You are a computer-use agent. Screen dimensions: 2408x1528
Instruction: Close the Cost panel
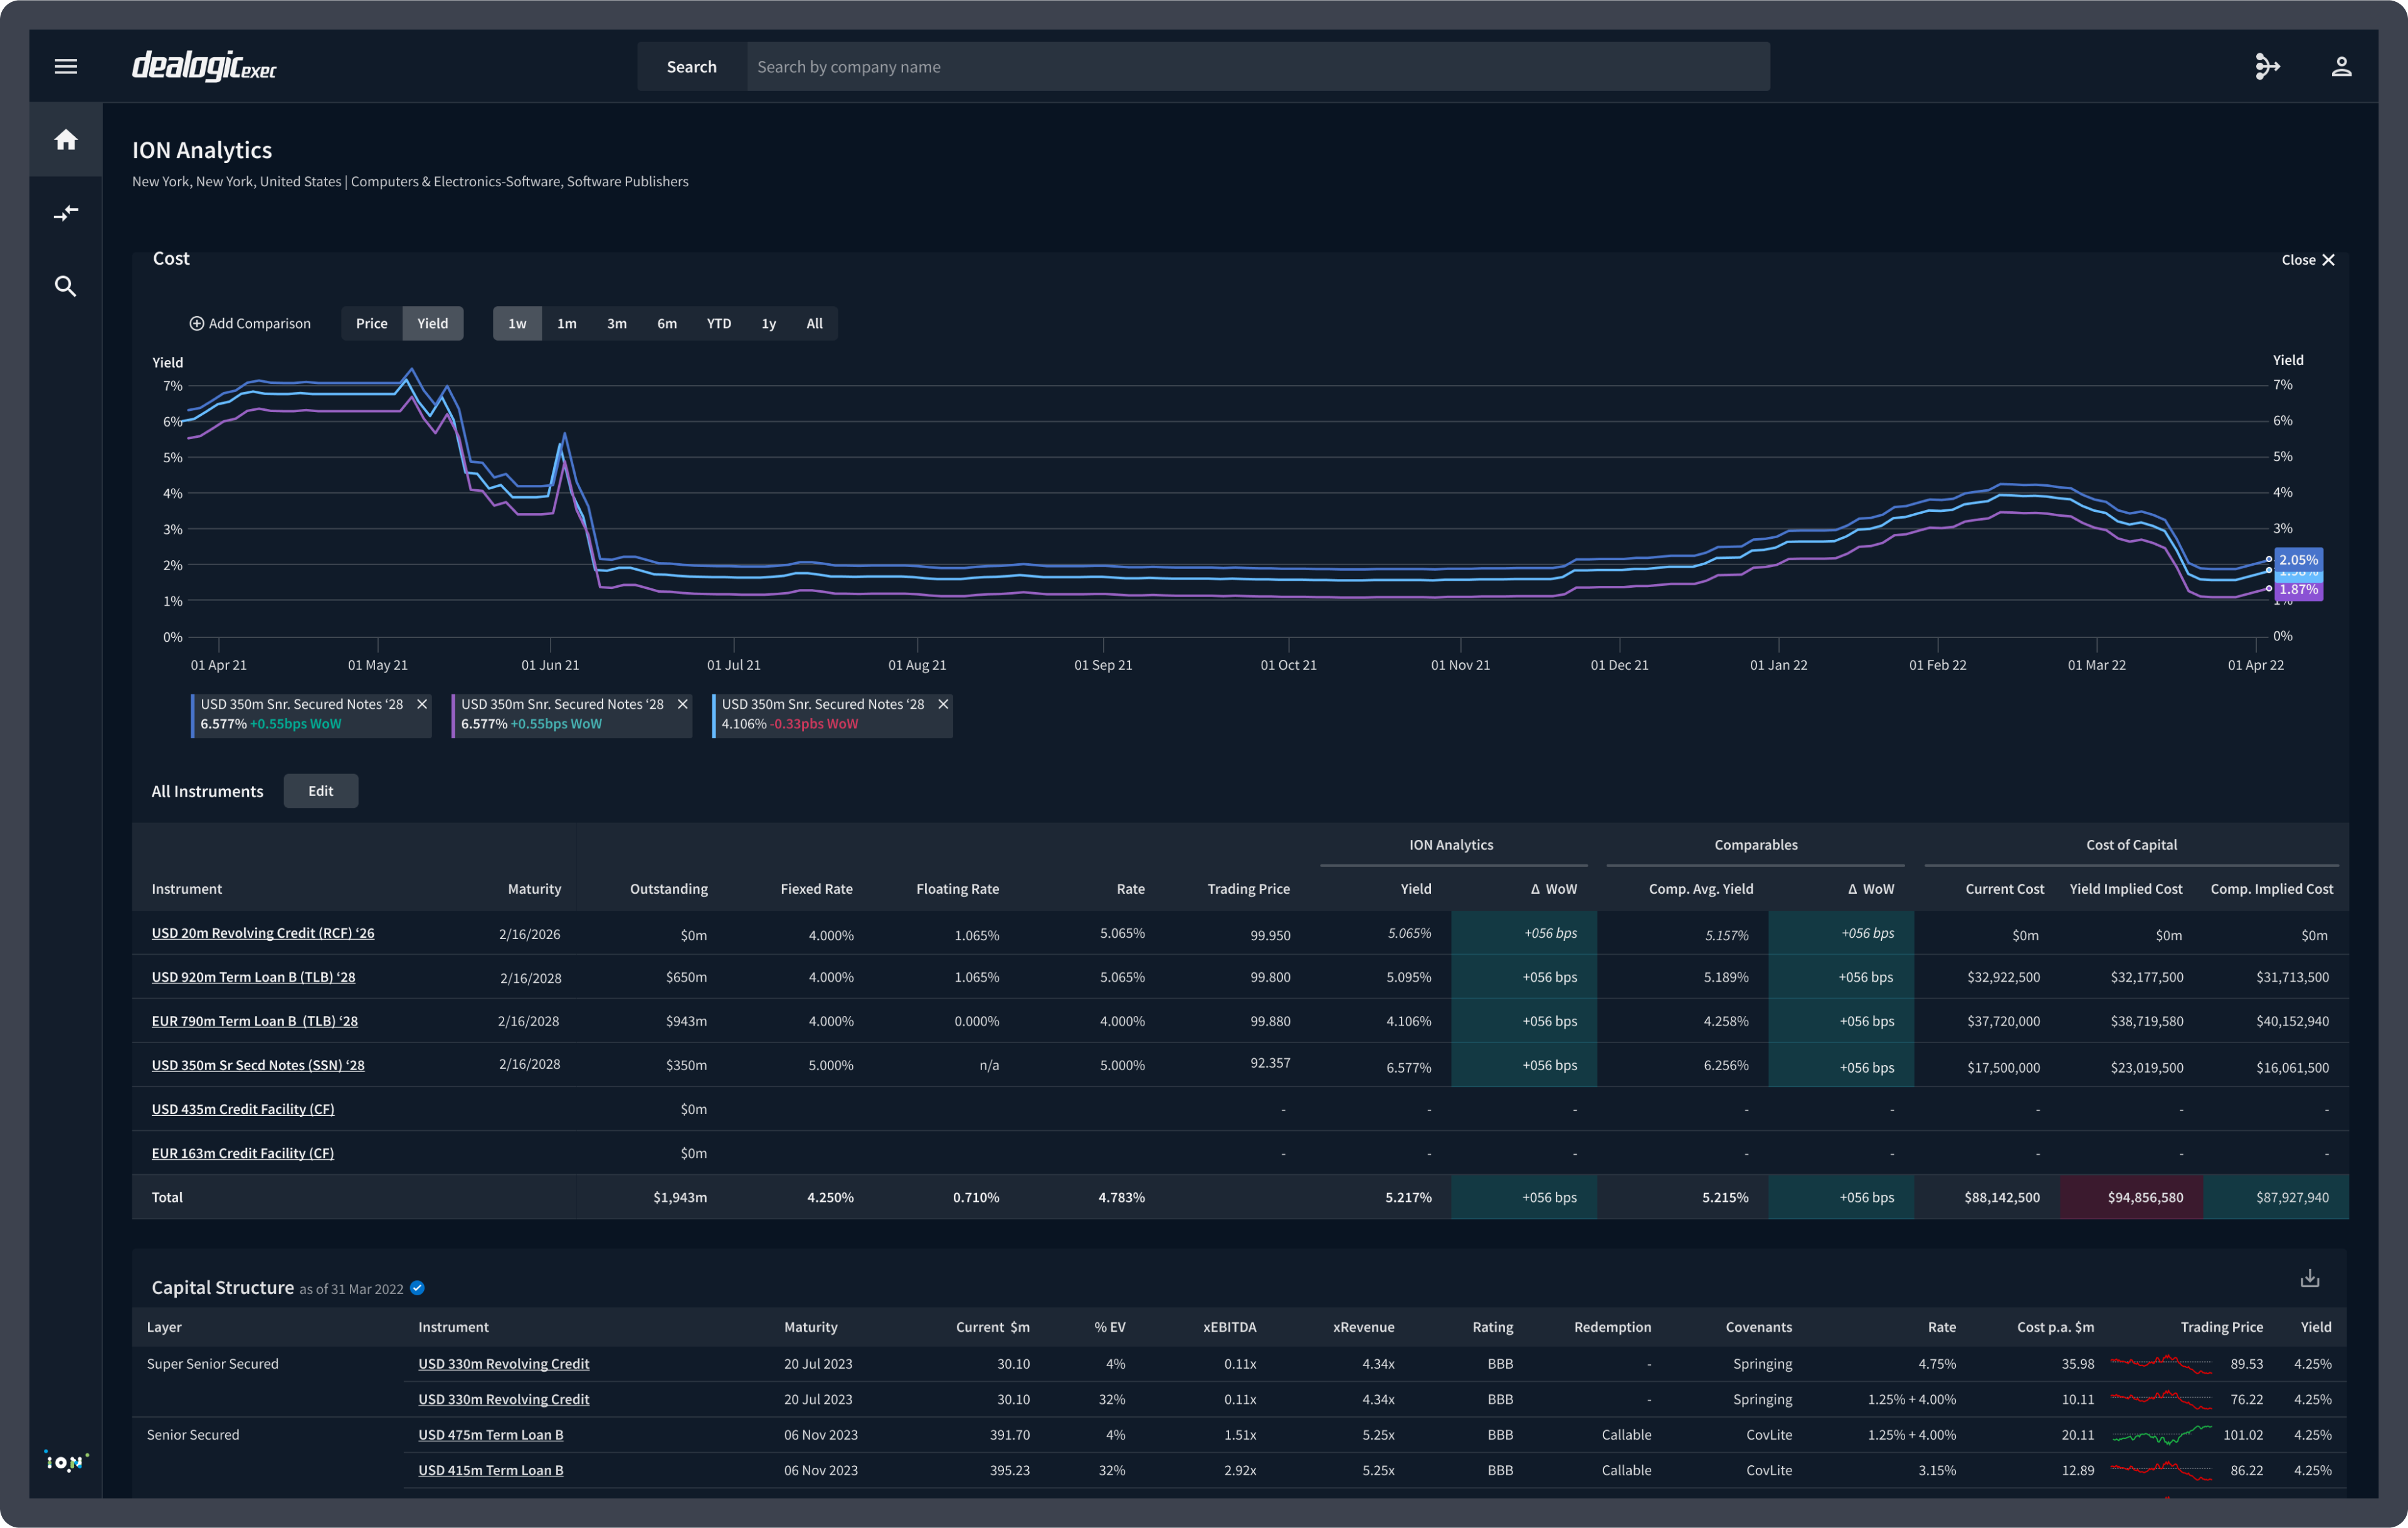[x=2307, y=260]
